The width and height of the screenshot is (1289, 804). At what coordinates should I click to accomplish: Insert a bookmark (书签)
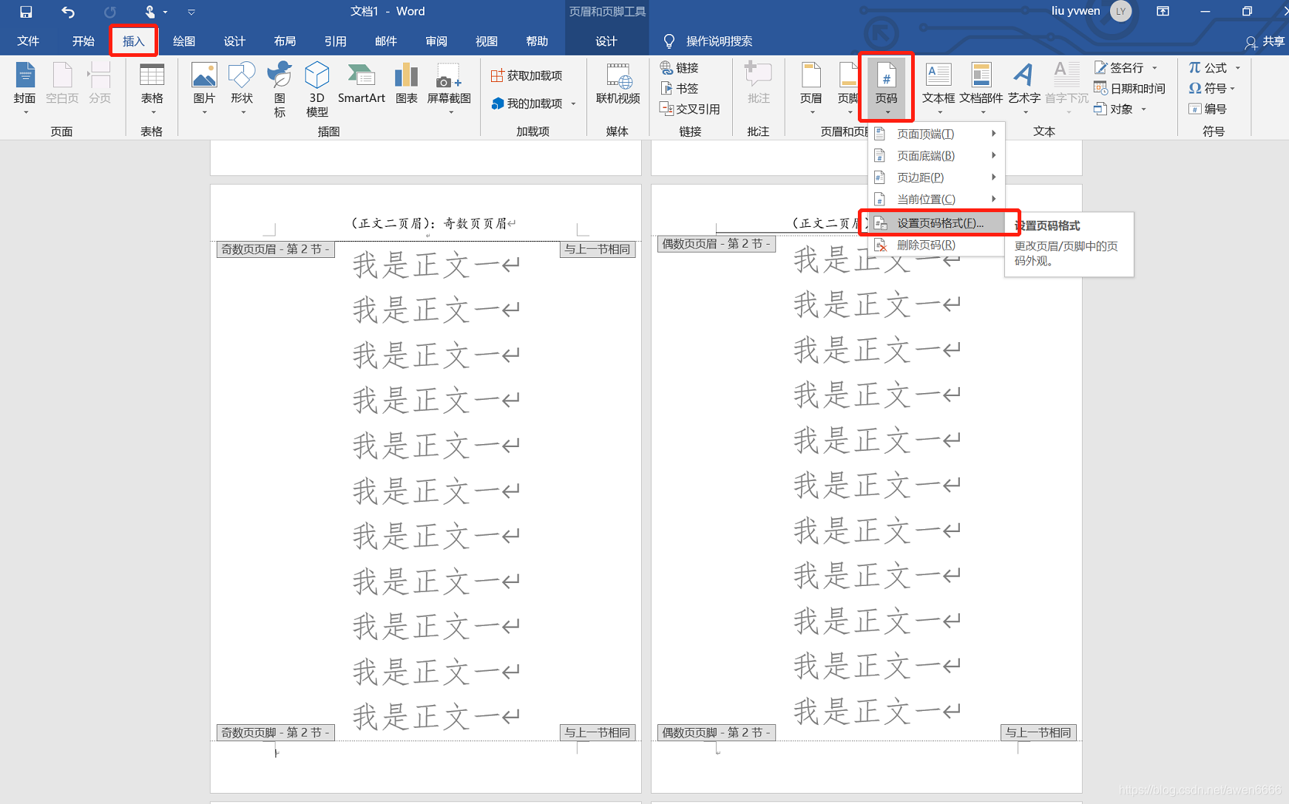click(x=680, y=89)
